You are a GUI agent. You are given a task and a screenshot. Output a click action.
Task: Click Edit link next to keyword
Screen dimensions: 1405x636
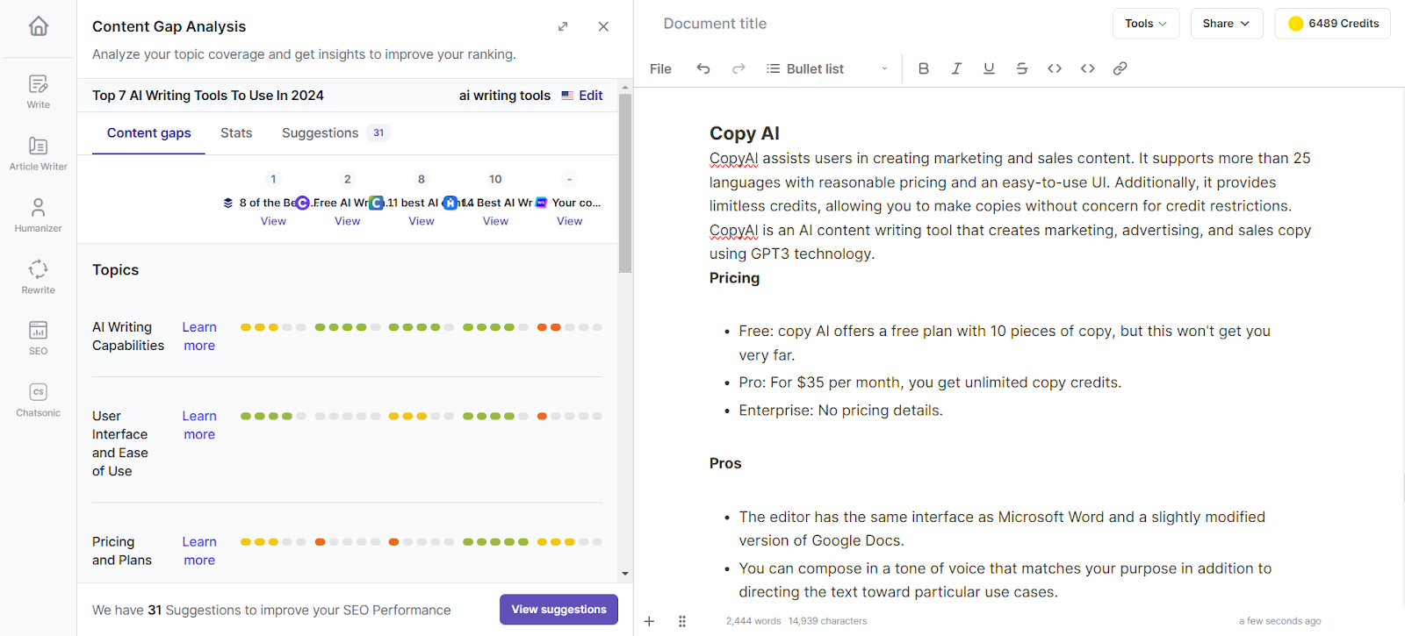pos(590,96)
